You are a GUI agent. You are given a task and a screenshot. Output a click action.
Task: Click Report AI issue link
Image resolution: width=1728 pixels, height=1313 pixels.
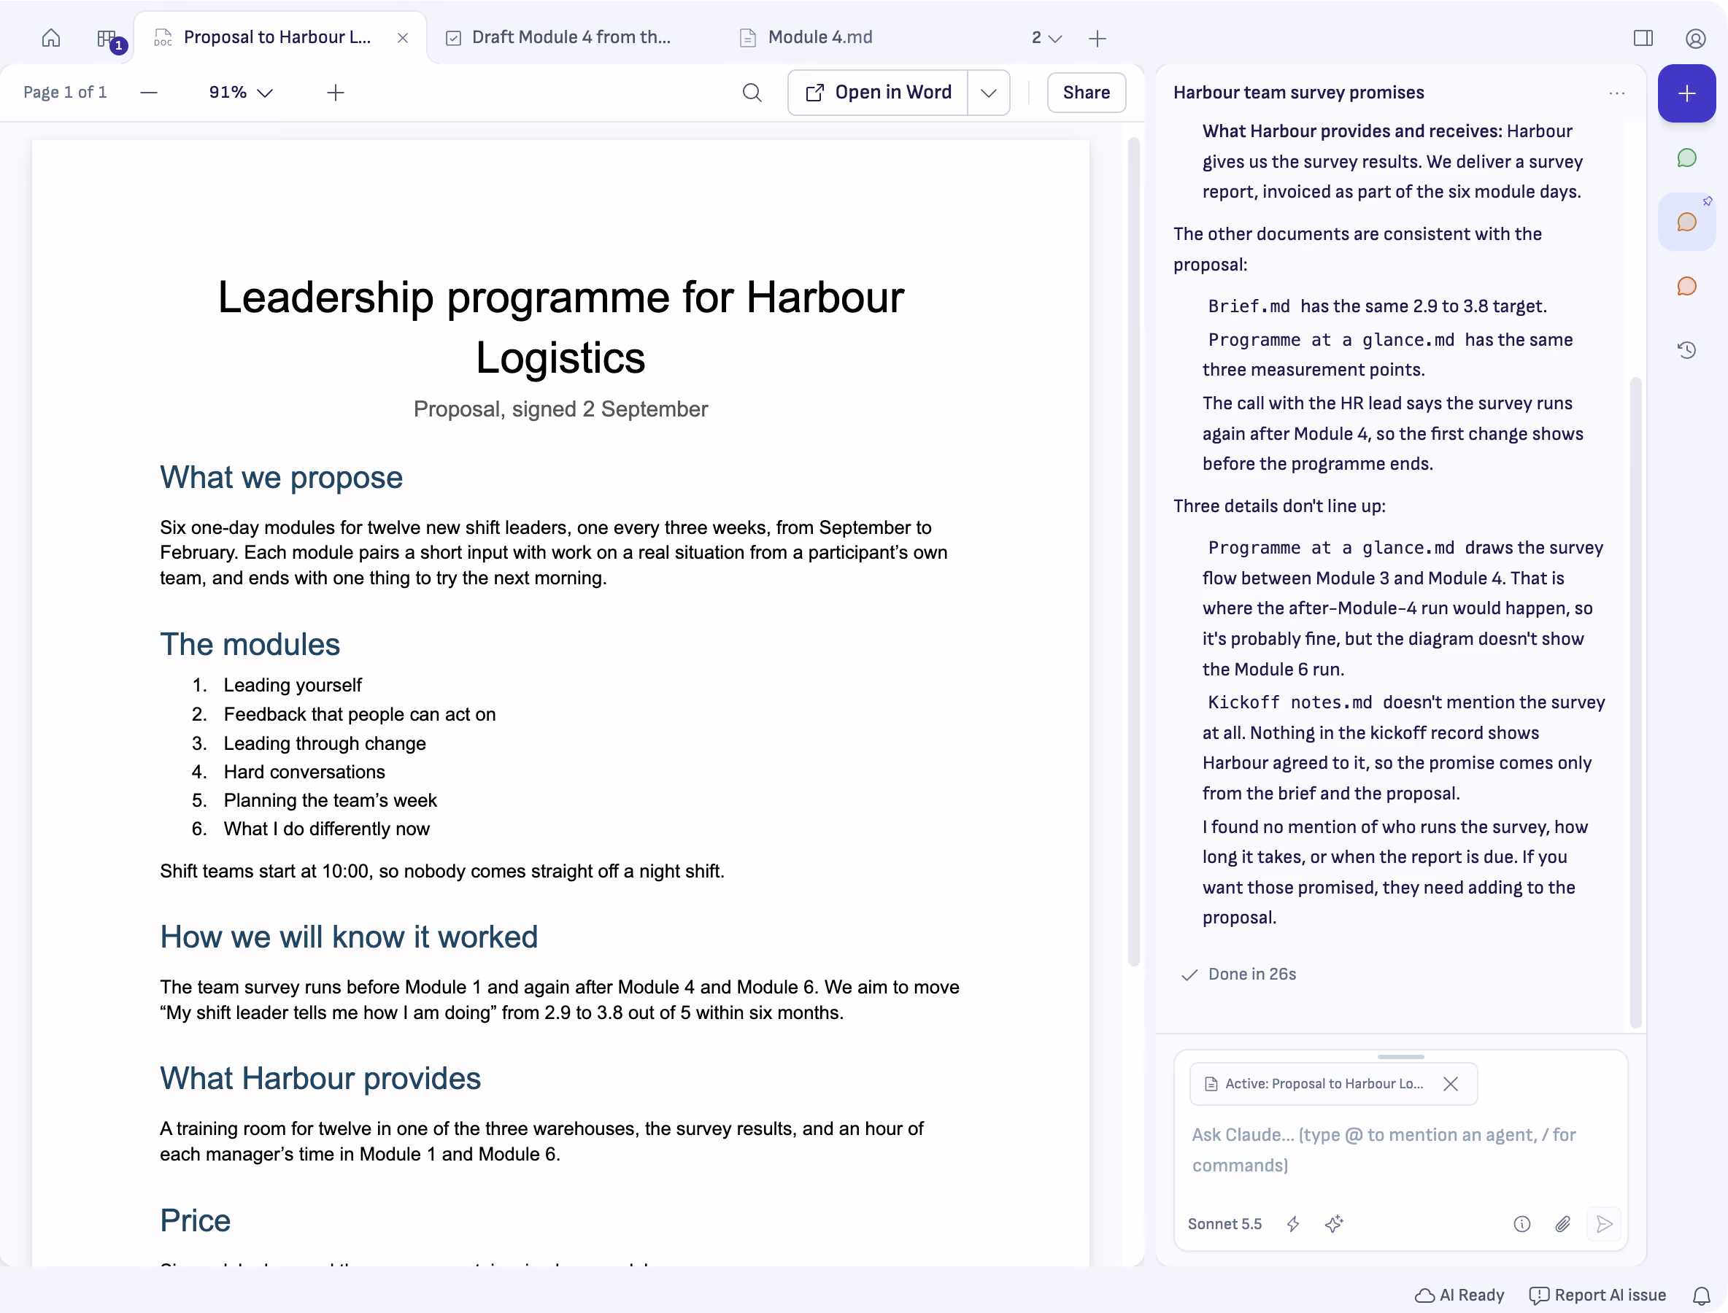click(1597, 1295)
